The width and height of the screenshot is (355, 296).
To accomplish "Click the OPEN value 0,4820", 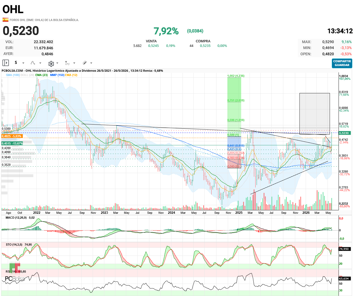I will (328, 54).
